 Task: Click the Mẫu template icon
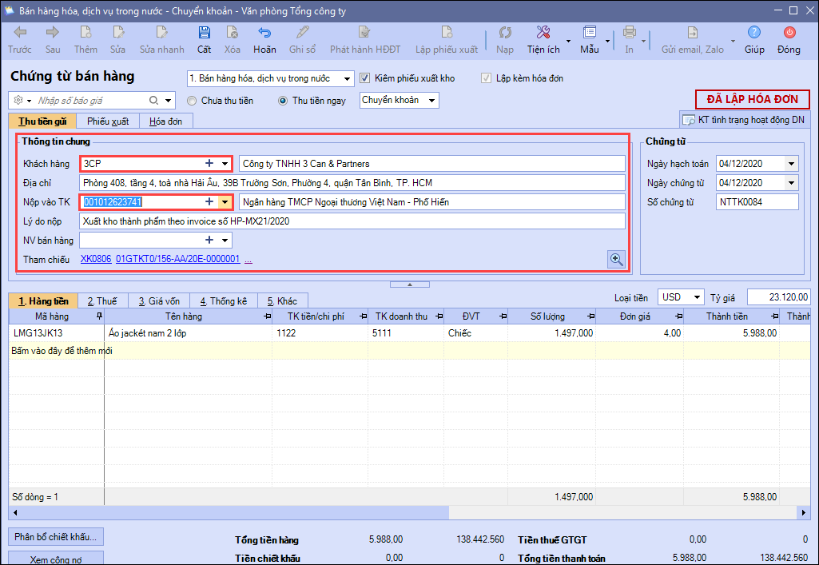coord(590,34)
